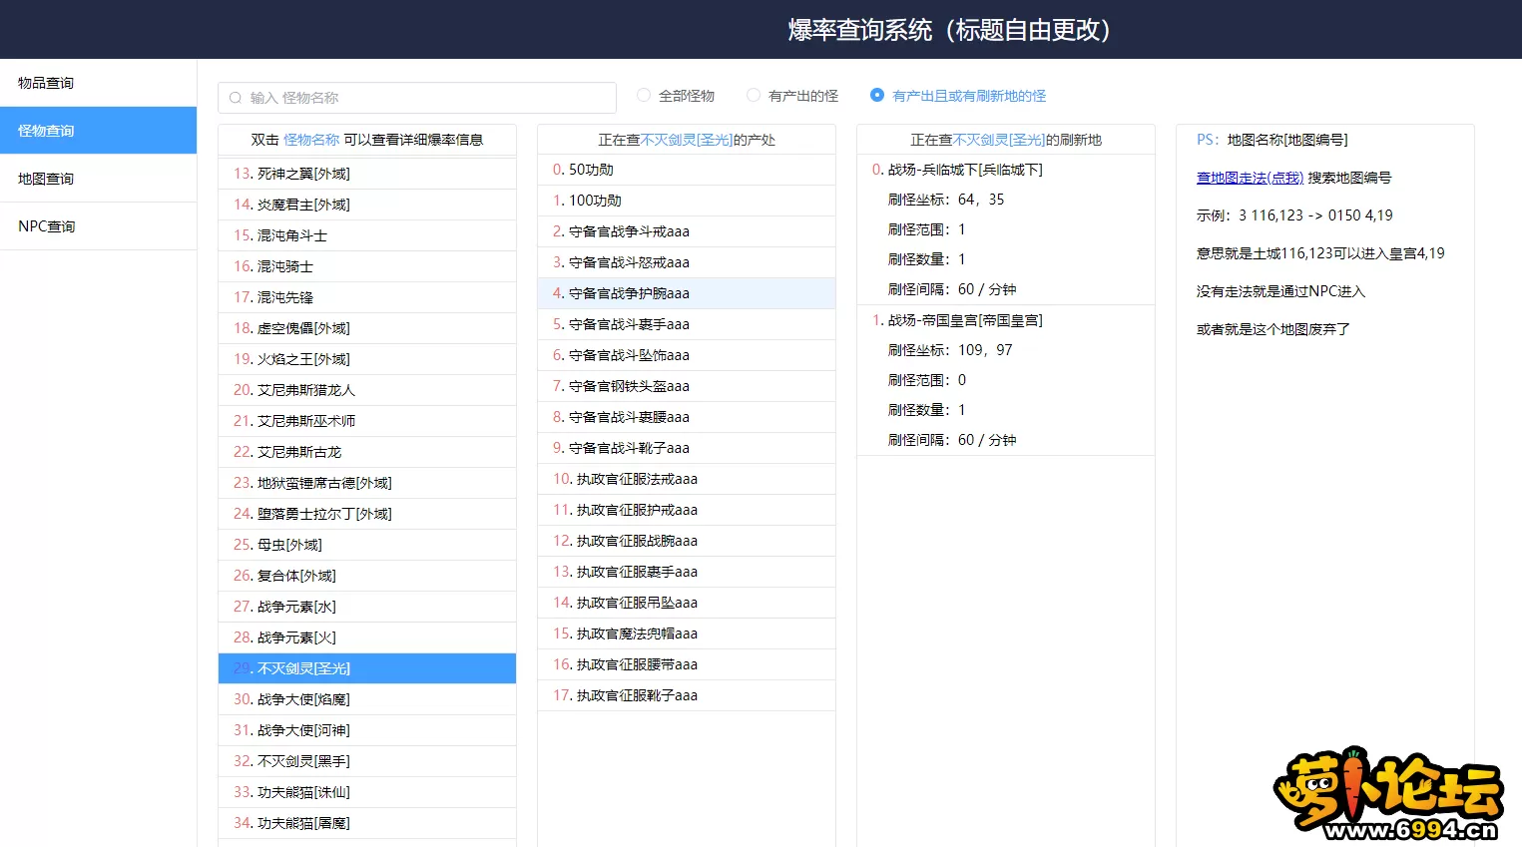
Task: Select the 怪物查询 sidebar menu
Action: (98, 131)
